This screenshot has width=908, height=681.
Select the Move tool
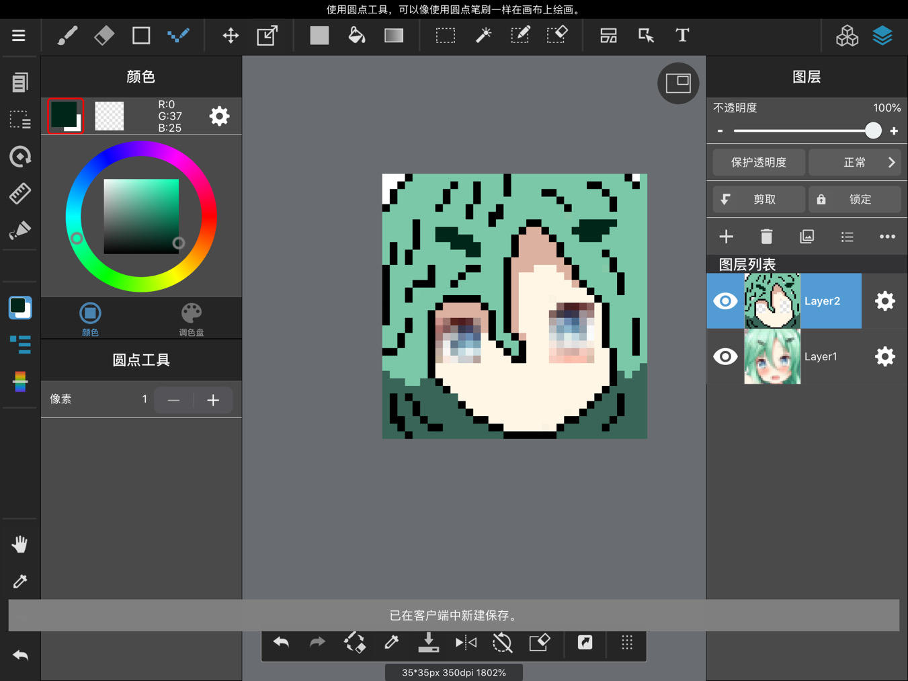pos(231,36)
